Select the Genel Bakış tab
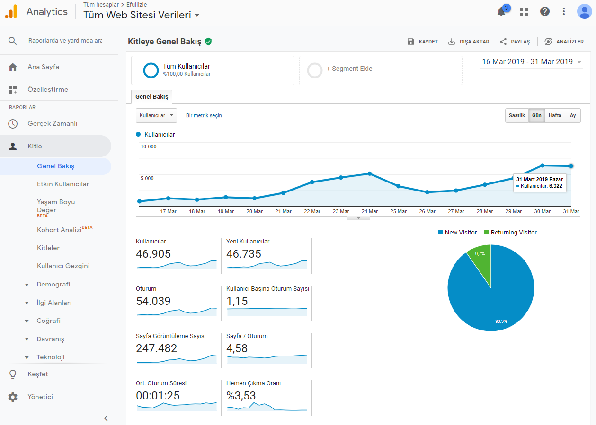 (x=151, y=96)
